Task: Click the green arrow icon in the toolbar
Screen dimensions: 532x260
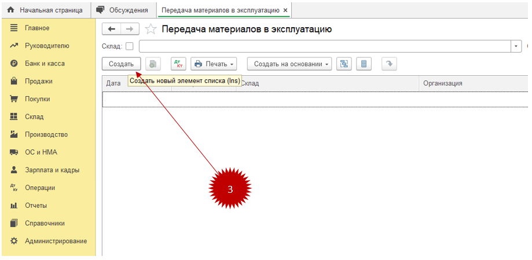Action: pos(389,64)
